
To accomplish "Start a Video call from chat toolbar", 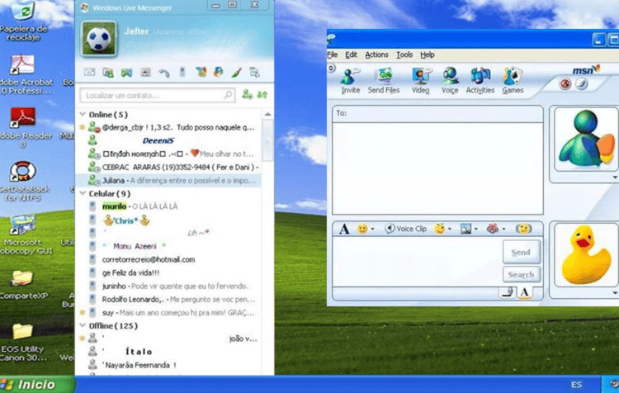I will pyautogui.click(x=420, y=81).
